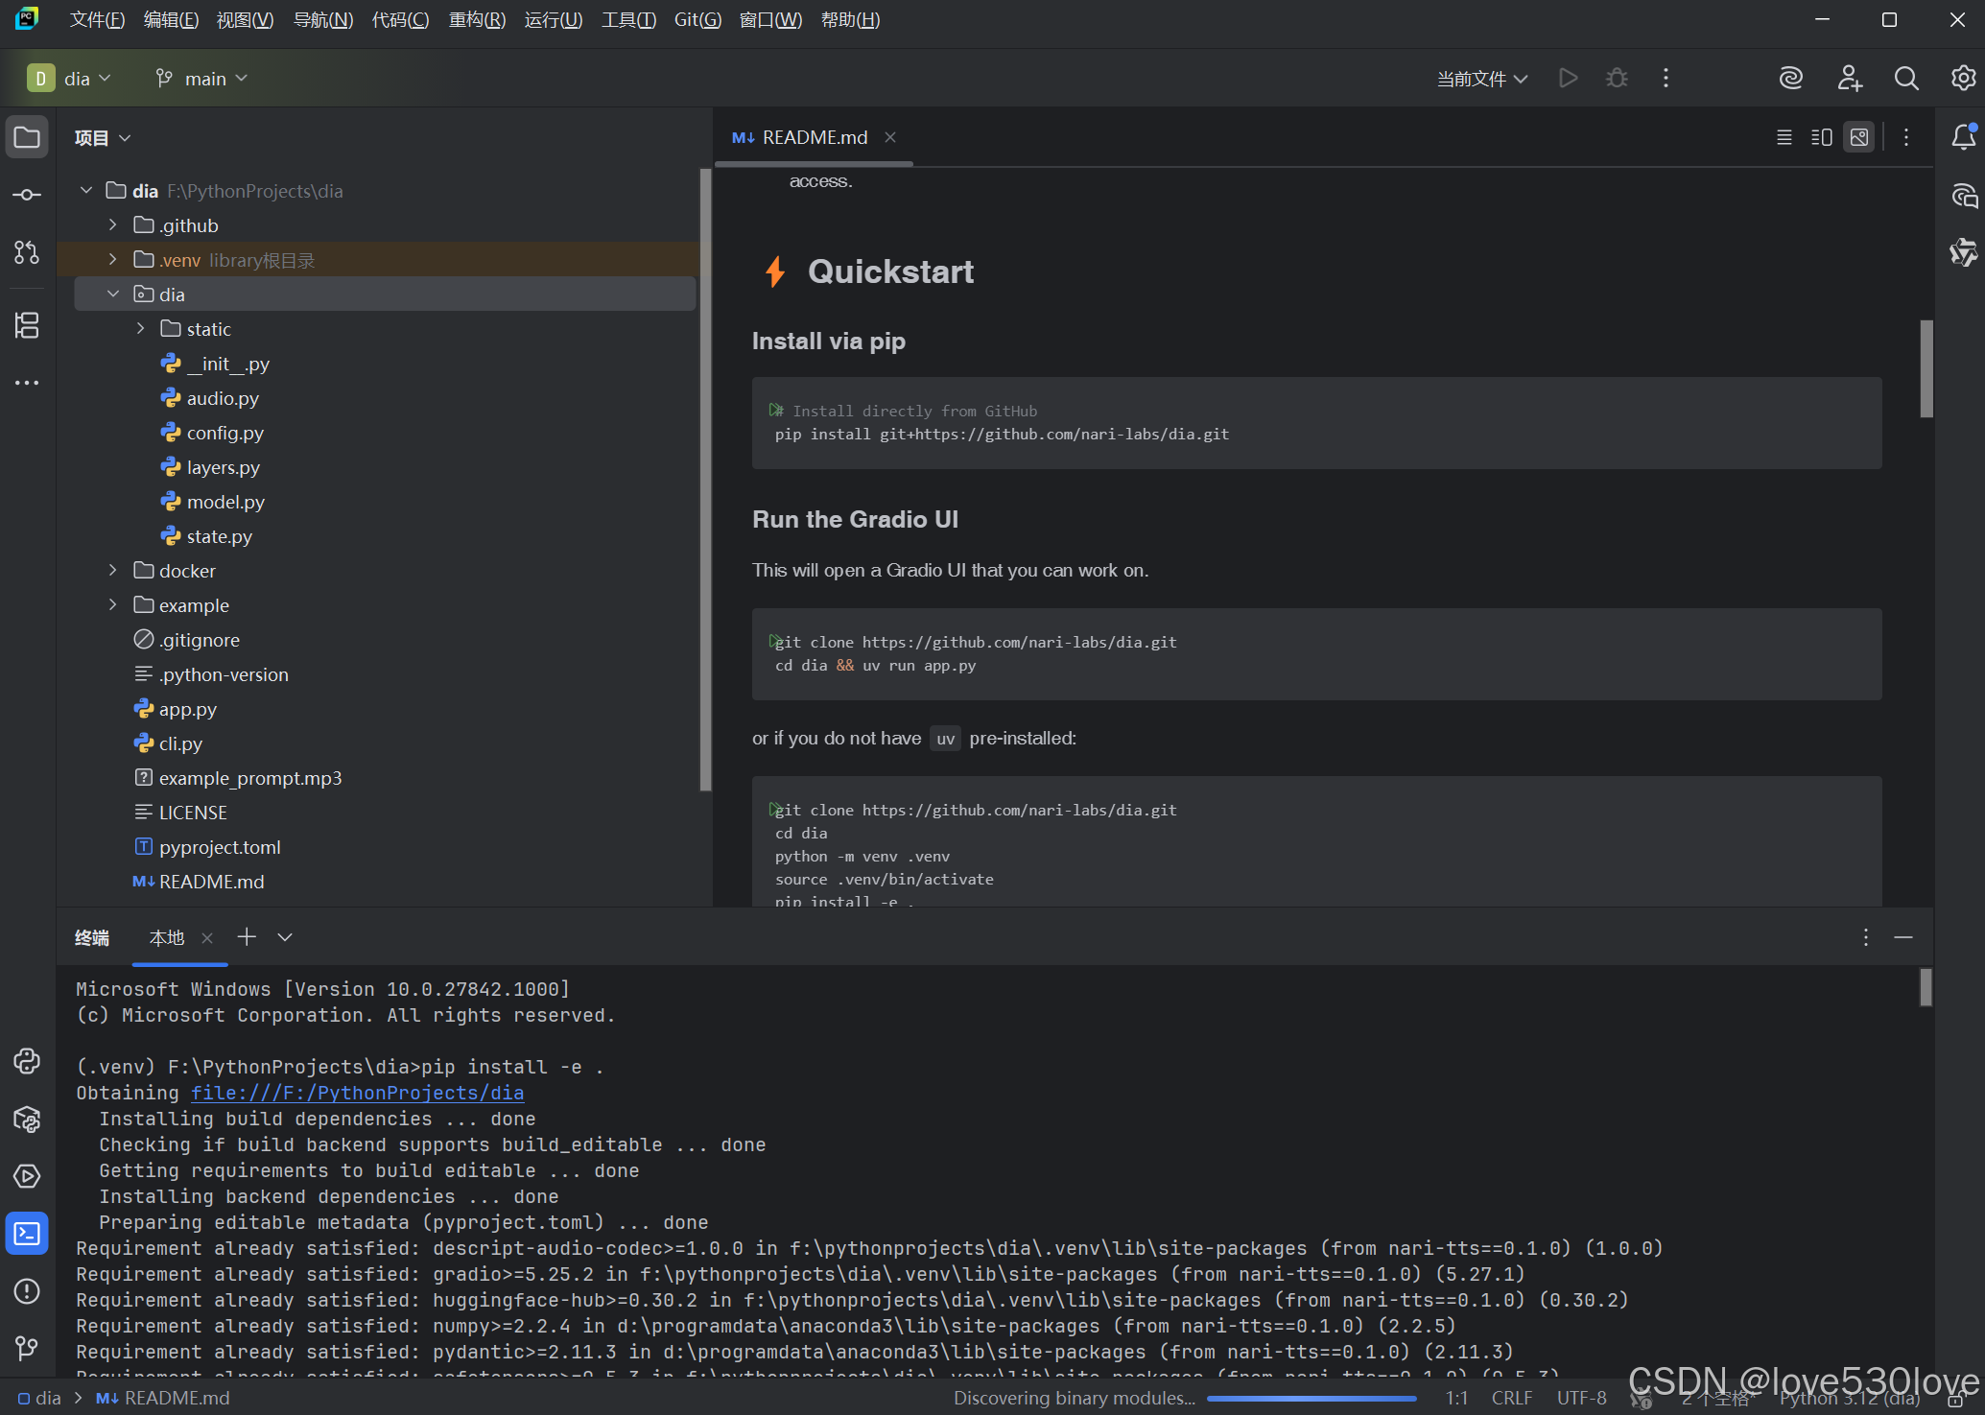Open the Python Packages tool icon
This screenshot has height=1415, width=1985.
[x=27, y=1119]
